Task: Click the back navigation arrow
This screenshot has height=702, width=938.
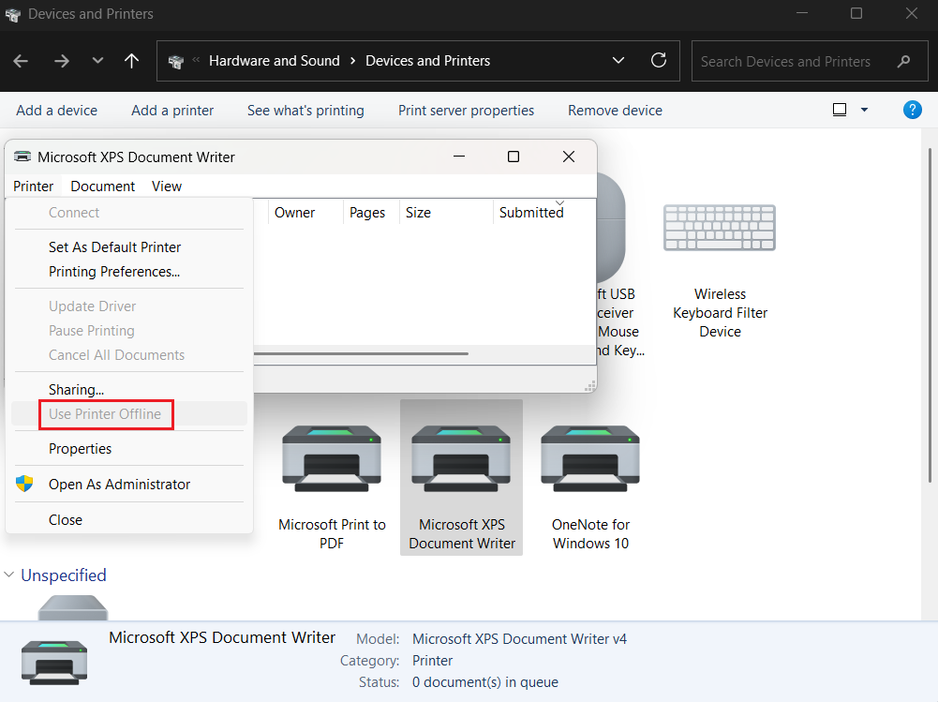Action: point(21,61)
